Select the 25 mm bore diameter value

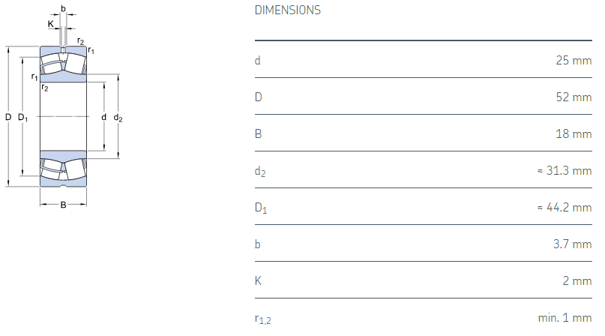573,60
